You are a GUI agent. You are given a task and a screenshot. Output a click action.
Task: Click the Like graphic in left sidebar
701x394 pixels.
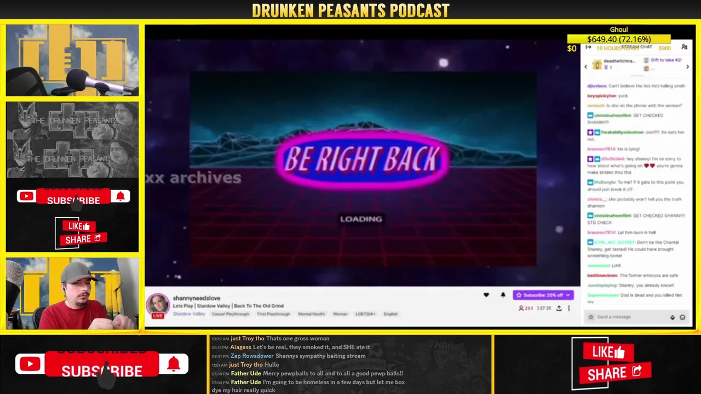(x=79, y=226)
